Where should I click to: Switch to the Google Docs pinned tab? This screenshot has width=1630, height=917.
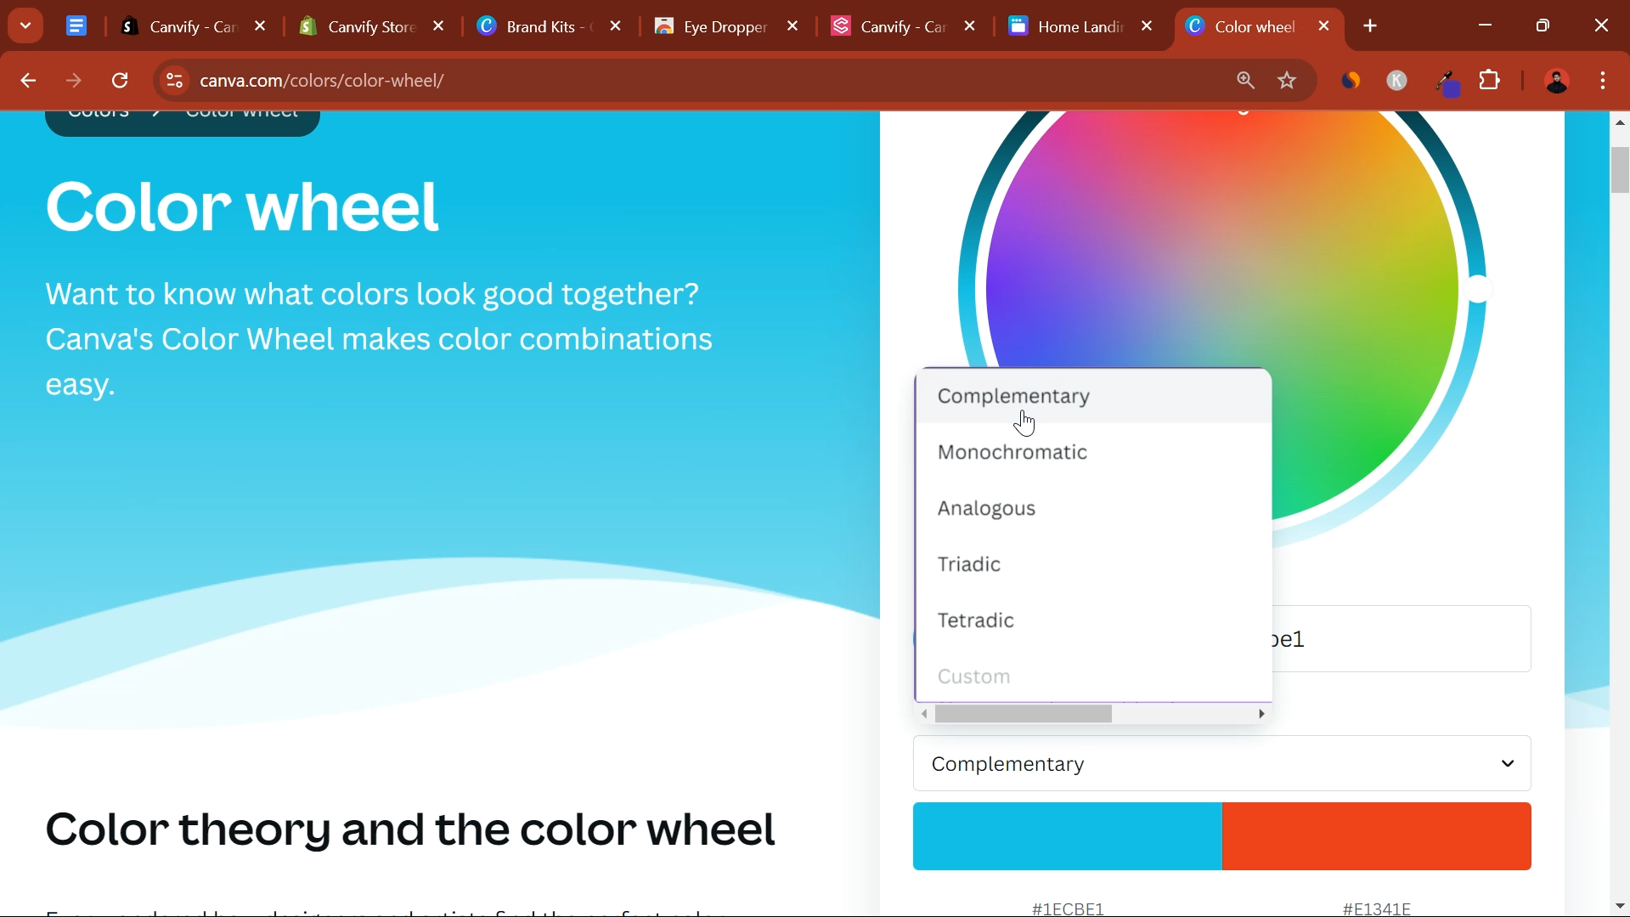click(x=76, y=26)
